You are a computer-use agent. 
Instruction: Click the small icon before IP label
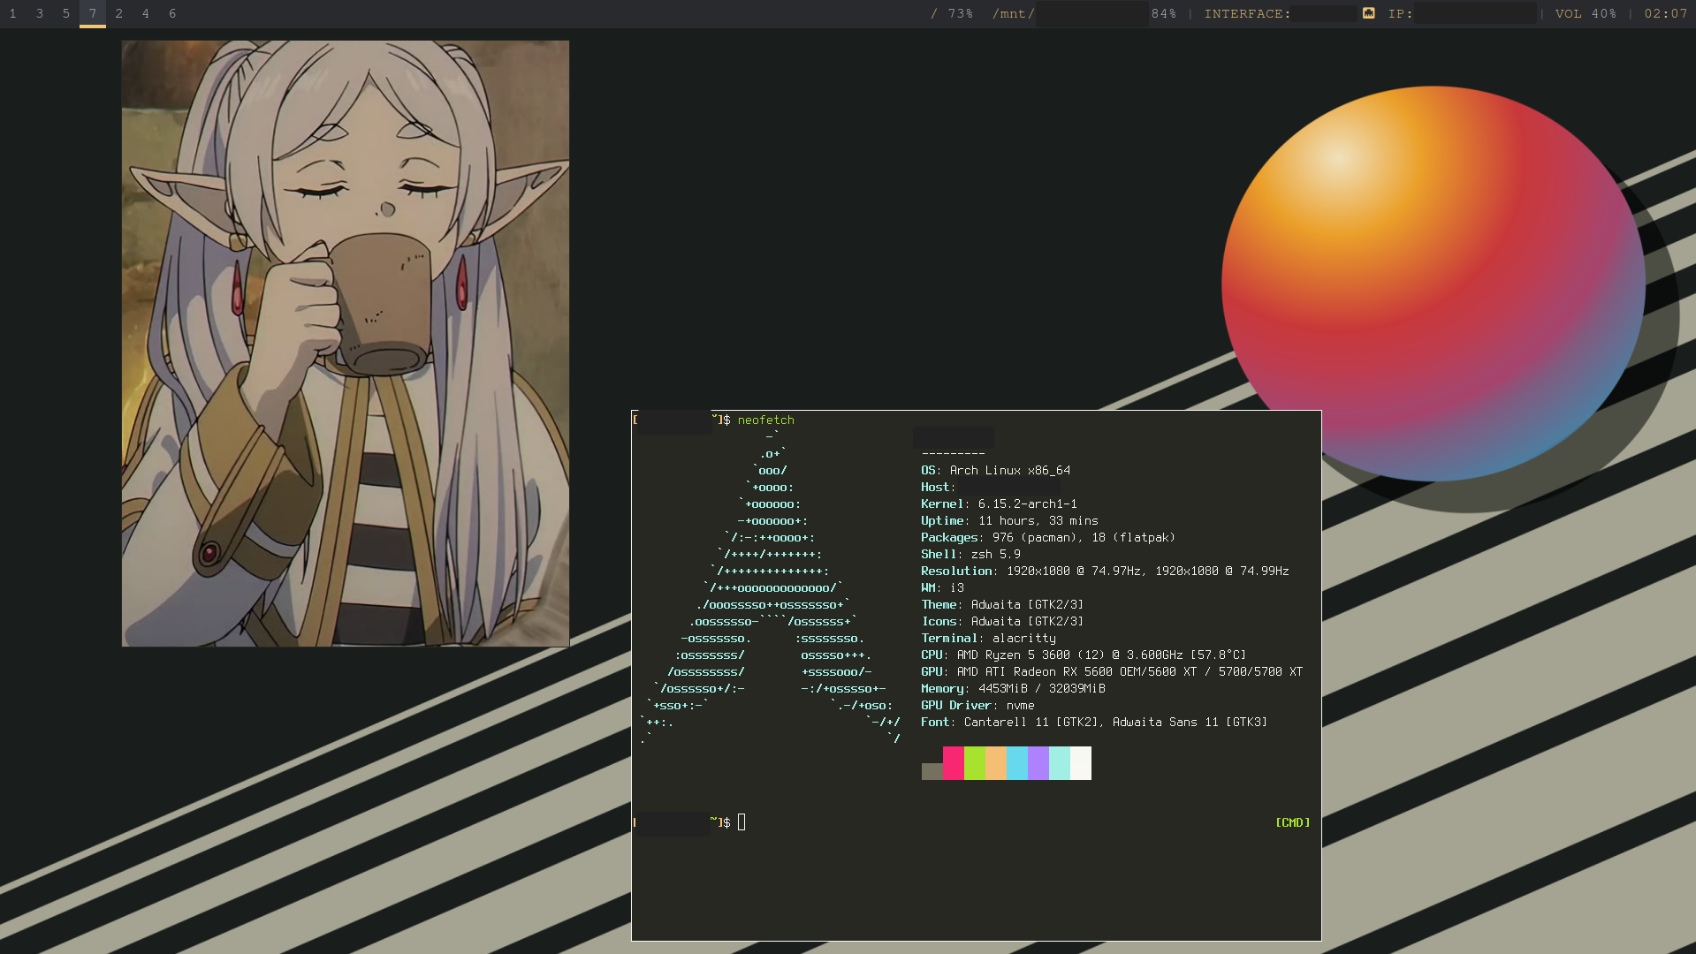click(x=1368, y=13)
